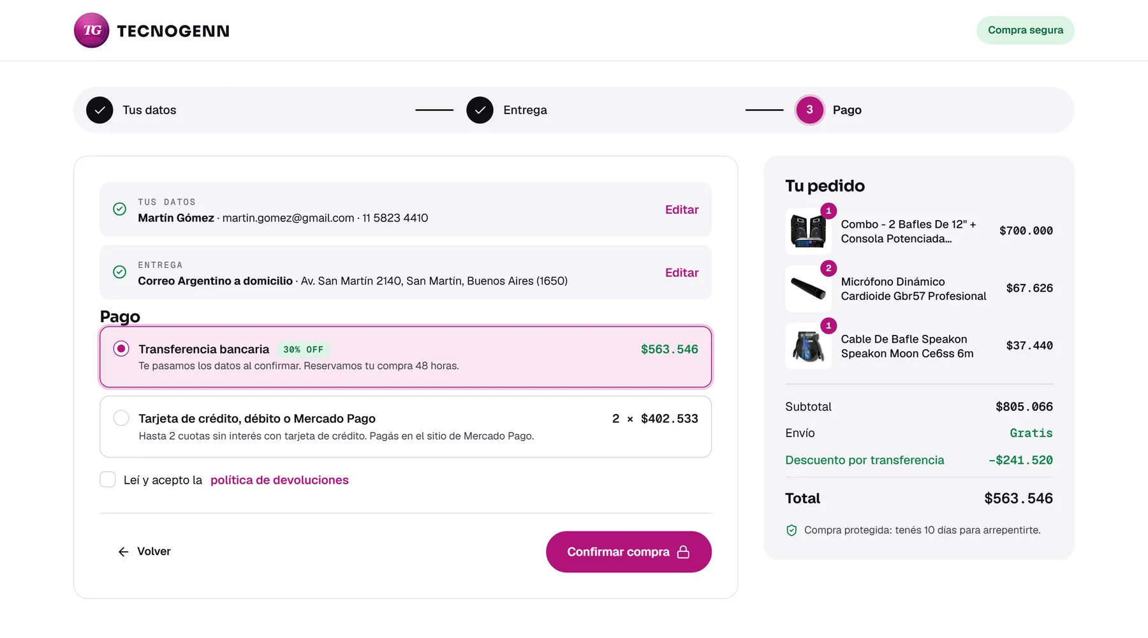Click quantity badge on Cable De Bafle item
This screenshot has height=638, width=1148.
(x=828, y=325)
